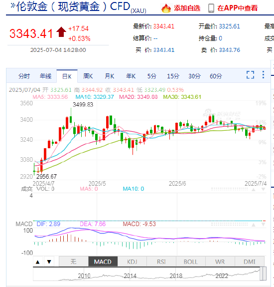Image resolution: width=274 pixels, height=287 pixels.
Task: Select the RSI indicator button
Action: tap(161, 262)
